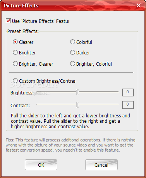Image resolution: width=146 pixels, height=178 pixels.
Task: Close the Picture Effects dialog window
Action: (x=139, y=5)
